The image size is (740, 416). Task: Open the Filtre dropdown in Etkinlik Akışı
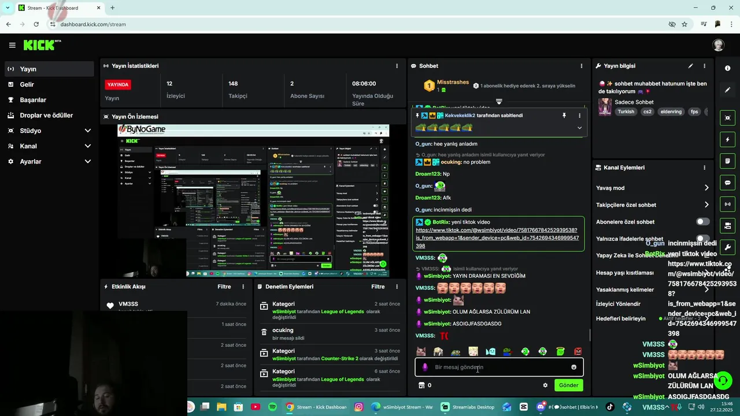point(224,287)
